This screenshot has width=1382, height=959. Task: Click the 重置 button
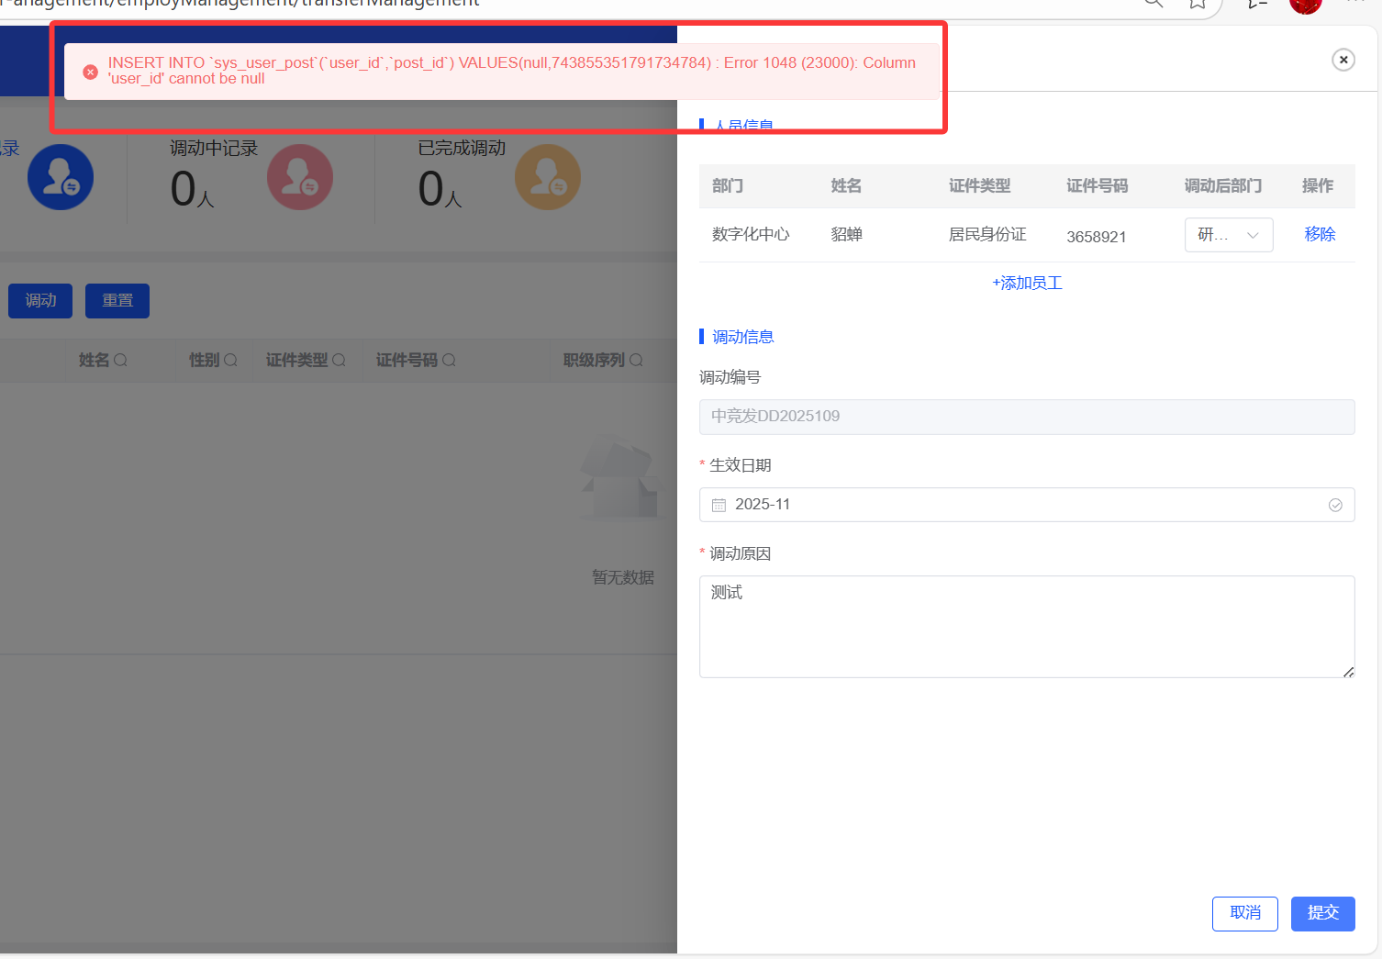coord(117,301)
